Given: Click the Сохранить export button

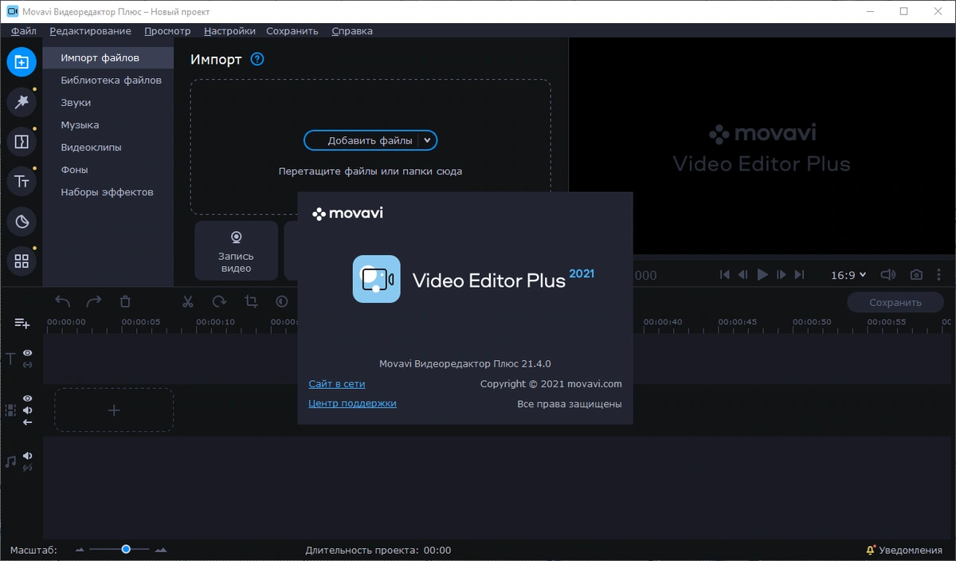Looking at the screenshot, I should 895,302.
